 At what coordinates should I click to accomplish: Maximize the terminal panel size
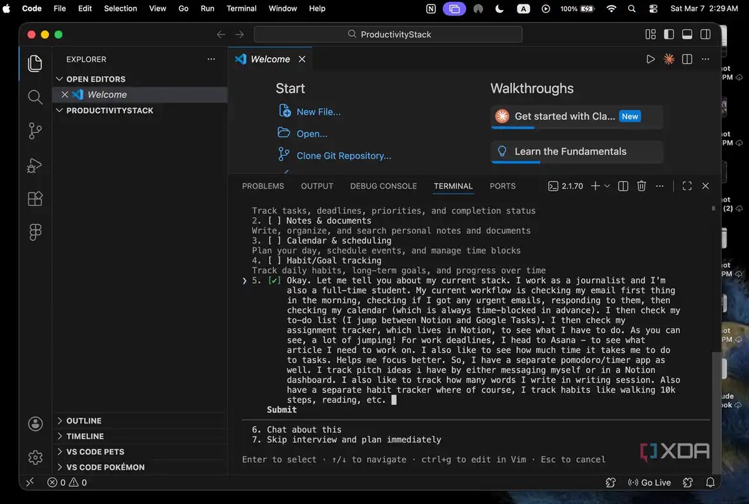687,186
